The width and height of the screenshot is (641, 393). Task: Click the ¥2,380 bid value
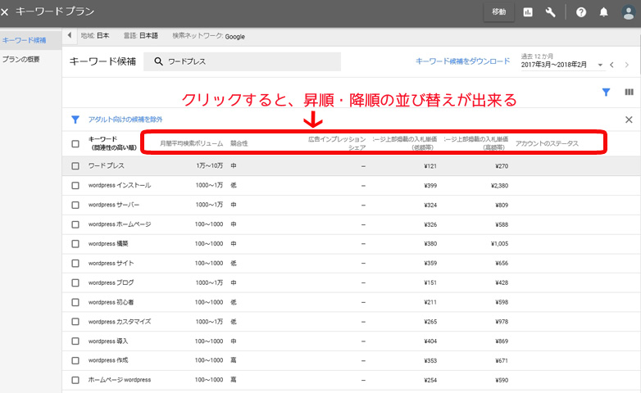(x=499, y=186)
